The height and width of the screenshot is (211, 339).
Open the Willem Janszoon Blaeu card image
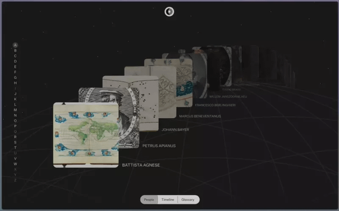[x=200, y=76]
